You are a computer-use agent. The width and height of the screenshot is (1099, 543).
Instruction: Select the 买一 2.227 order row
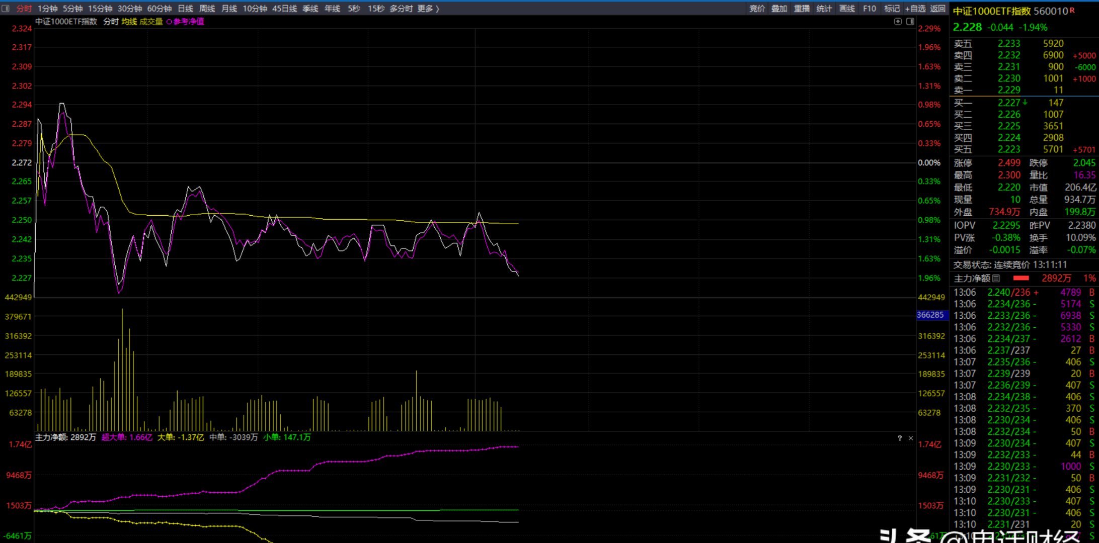pos(1025,103)
